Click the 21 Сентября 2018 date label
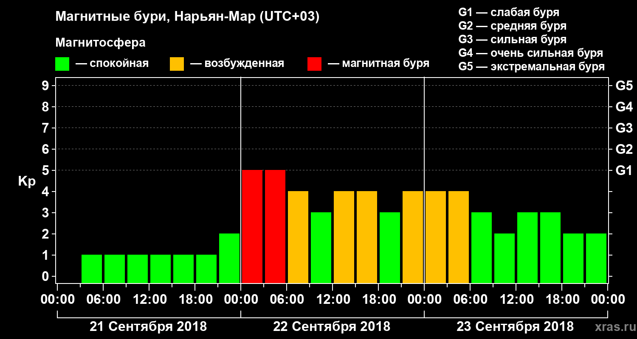Viewport: 637px width, 339px height. coord(148,327)
